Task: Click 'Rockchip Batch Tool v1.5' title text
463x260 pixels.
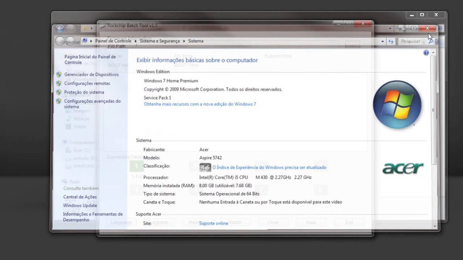Action: coord(132,26)
